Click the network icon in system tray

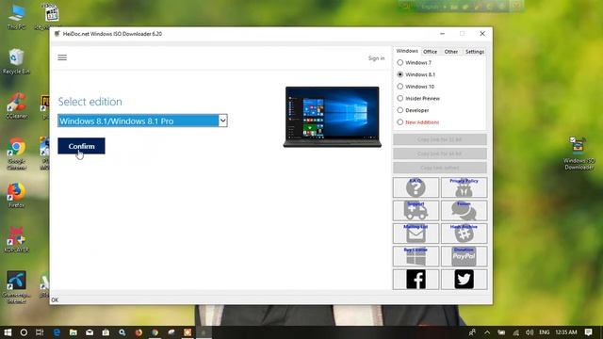[515, 332]
